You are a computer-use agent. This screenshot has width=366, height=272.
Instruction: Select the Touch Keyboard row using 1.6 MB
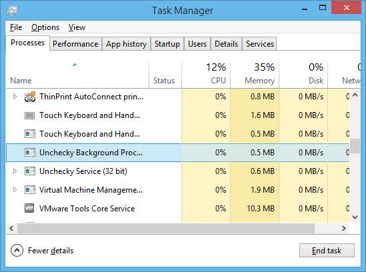[x=89, y=115]
